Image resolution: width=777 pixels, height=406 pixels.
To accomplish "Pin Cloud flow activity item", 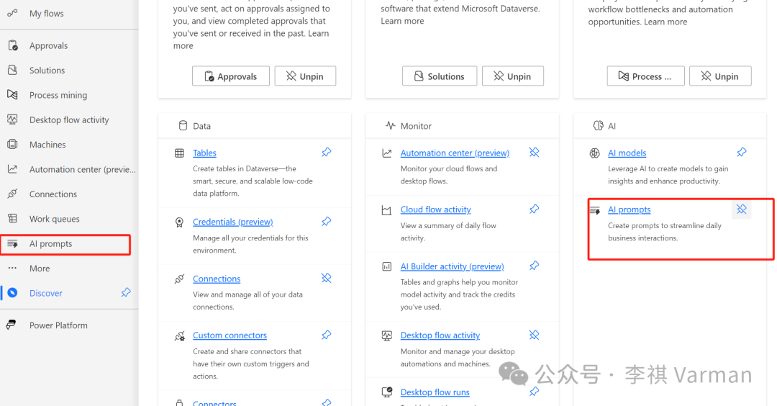I will pyautogui.click(x=534, y=209).
